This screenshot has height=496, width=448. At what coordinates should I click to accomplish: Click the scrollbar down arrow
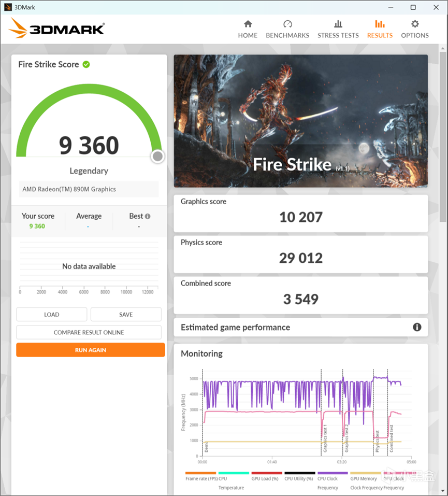443,491
